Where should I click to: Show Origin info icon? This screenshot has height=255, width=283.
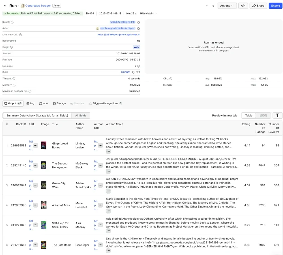point(11,47)
